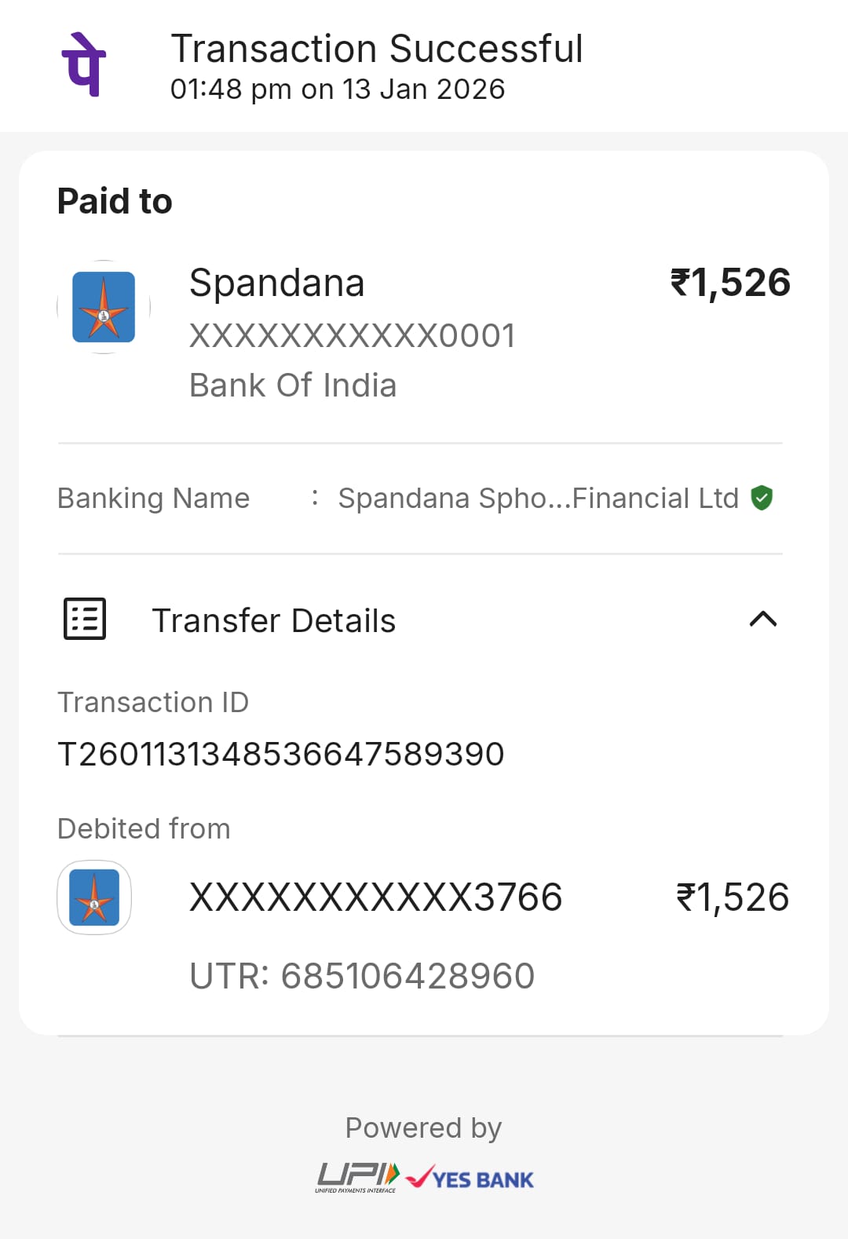Tap the Transfer Details heading
Image resolution: width=848 pixels, height=1239 pixels.
(x=273, y=620)
